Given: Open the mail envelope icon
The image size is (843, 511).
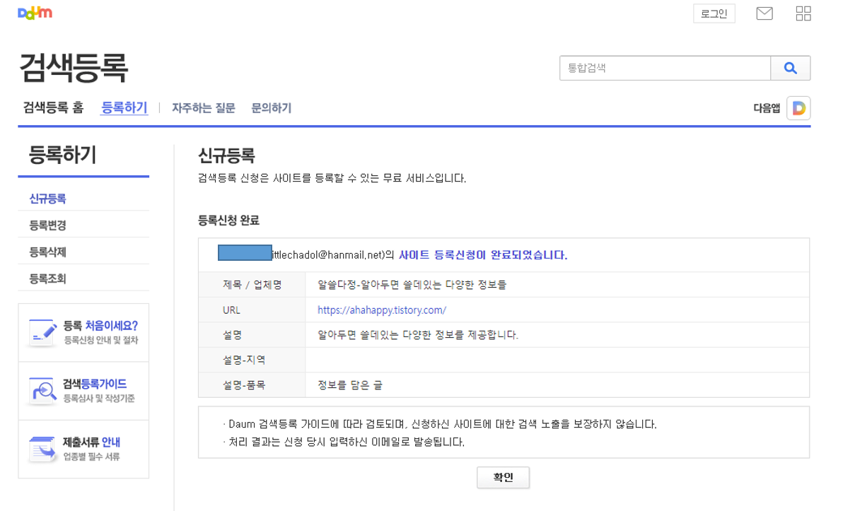Looking at the screenshot, I should pos(764,13).
